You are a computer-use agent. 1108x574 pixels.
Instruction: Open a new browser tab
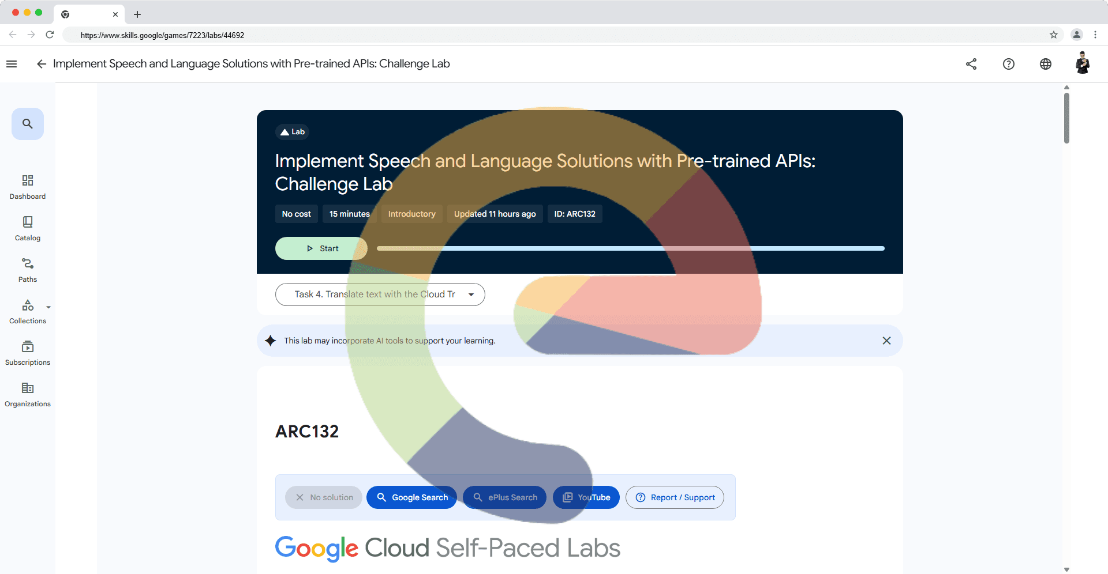coord(137,14)
